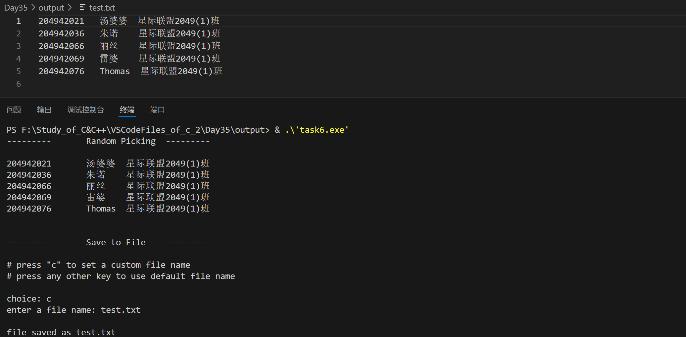Image resolution: width=686 pixels, height=337 pixels.
Task: Click the terminal line 'file saved as test.txt'
Action: [61, 332]
